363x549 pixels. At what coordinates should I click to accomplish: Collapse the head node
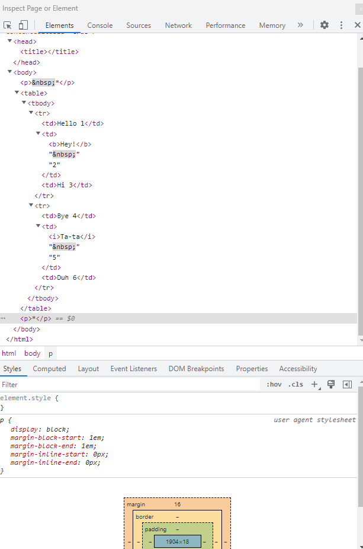tap(10, 42)
